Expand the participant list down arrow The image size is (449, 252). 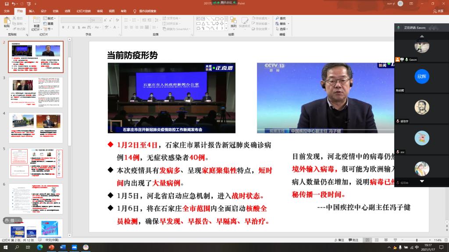coord(422,181)
